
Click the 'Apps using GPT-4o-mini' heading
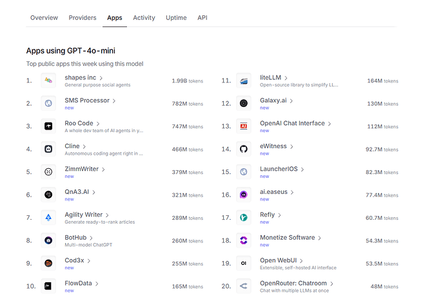click(x=71, y=51)
